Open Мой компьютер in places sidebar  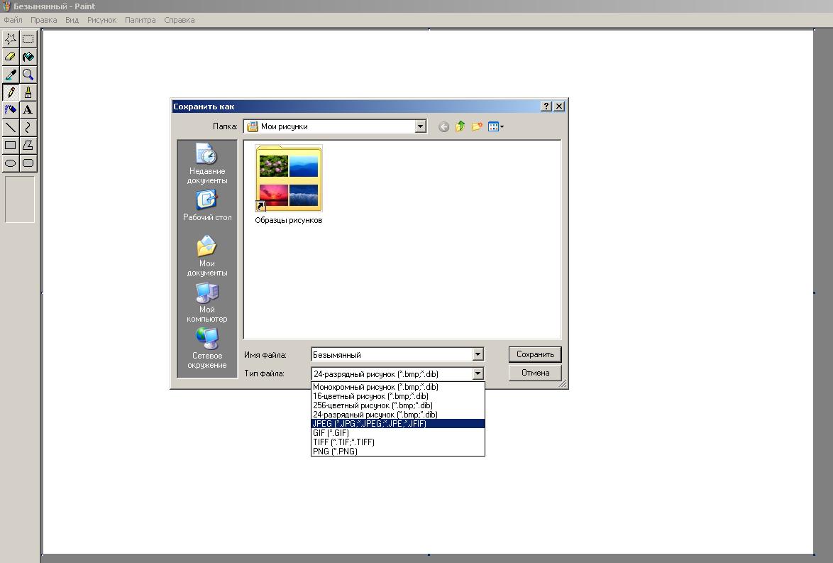206,302
